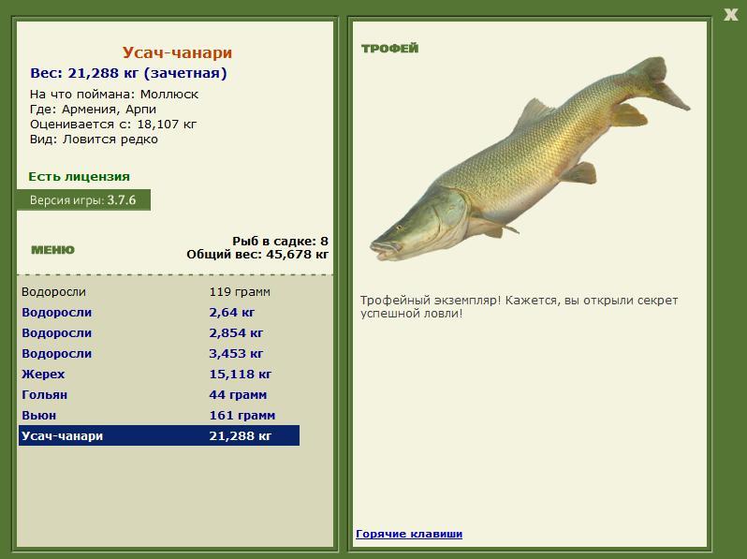Click the trophy fish image
747x559 pixels.
(529, 159)
